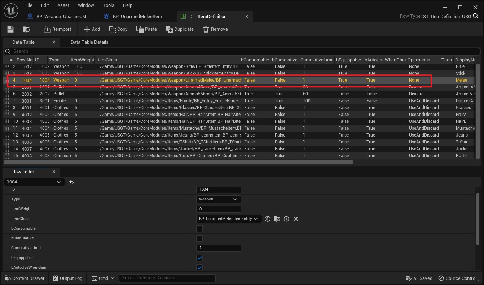This screenshot has width=484, height=285.
Task: Sort by the Row Name column header
Action: (24, 60)
